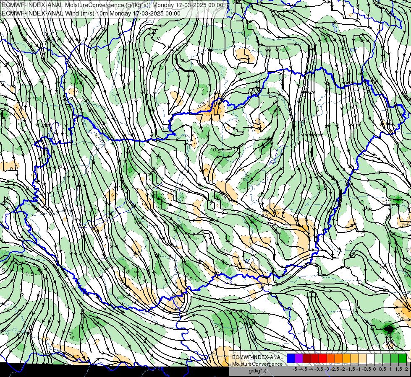Click the dark green-black convergence maximum on the map
This screenshot has height=377, width=411.
click(389, 328)
